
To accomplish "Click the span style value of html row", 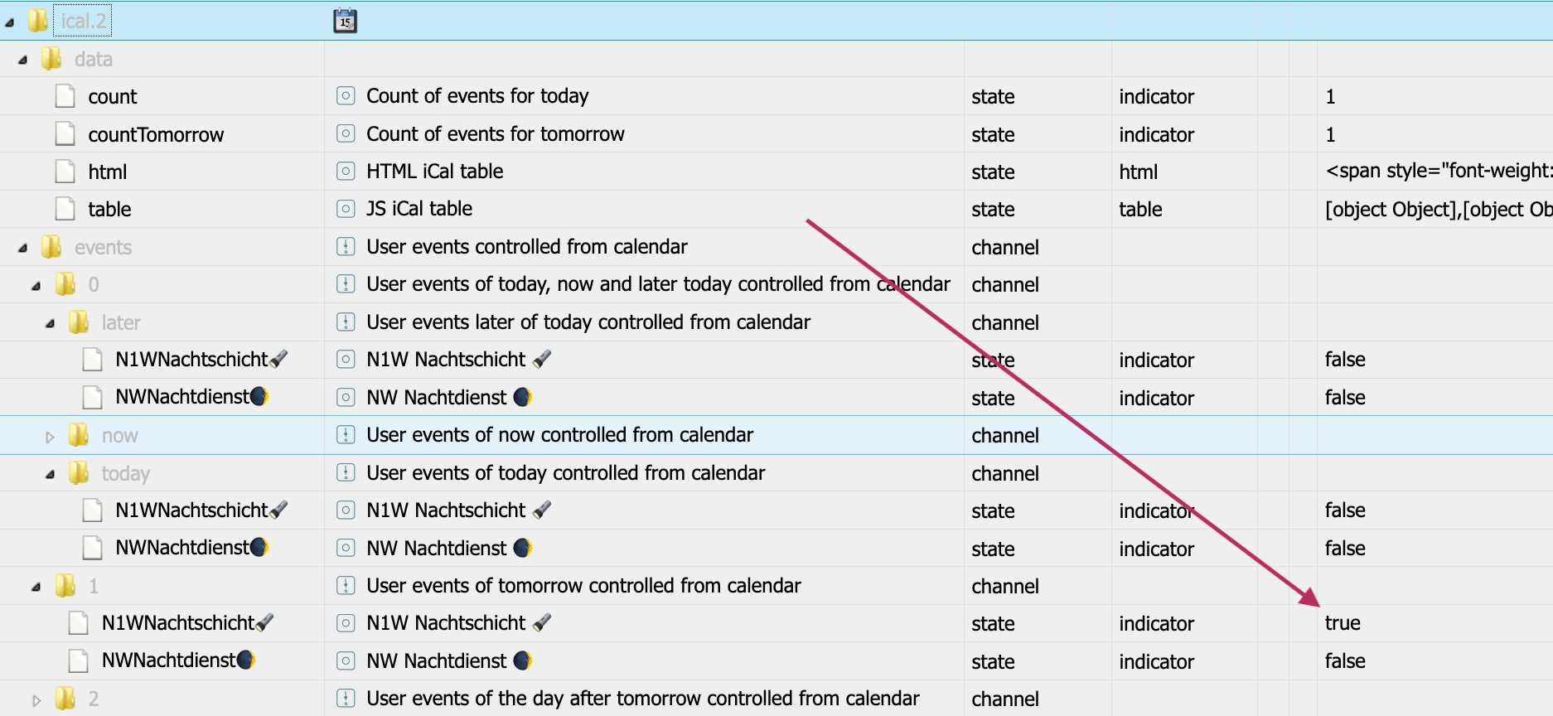I will [1439, 171].
